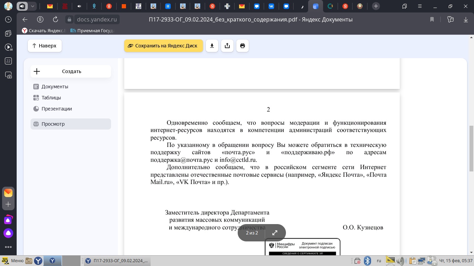Open 'Приемная Госуд' bookmark

coord(92,30)
